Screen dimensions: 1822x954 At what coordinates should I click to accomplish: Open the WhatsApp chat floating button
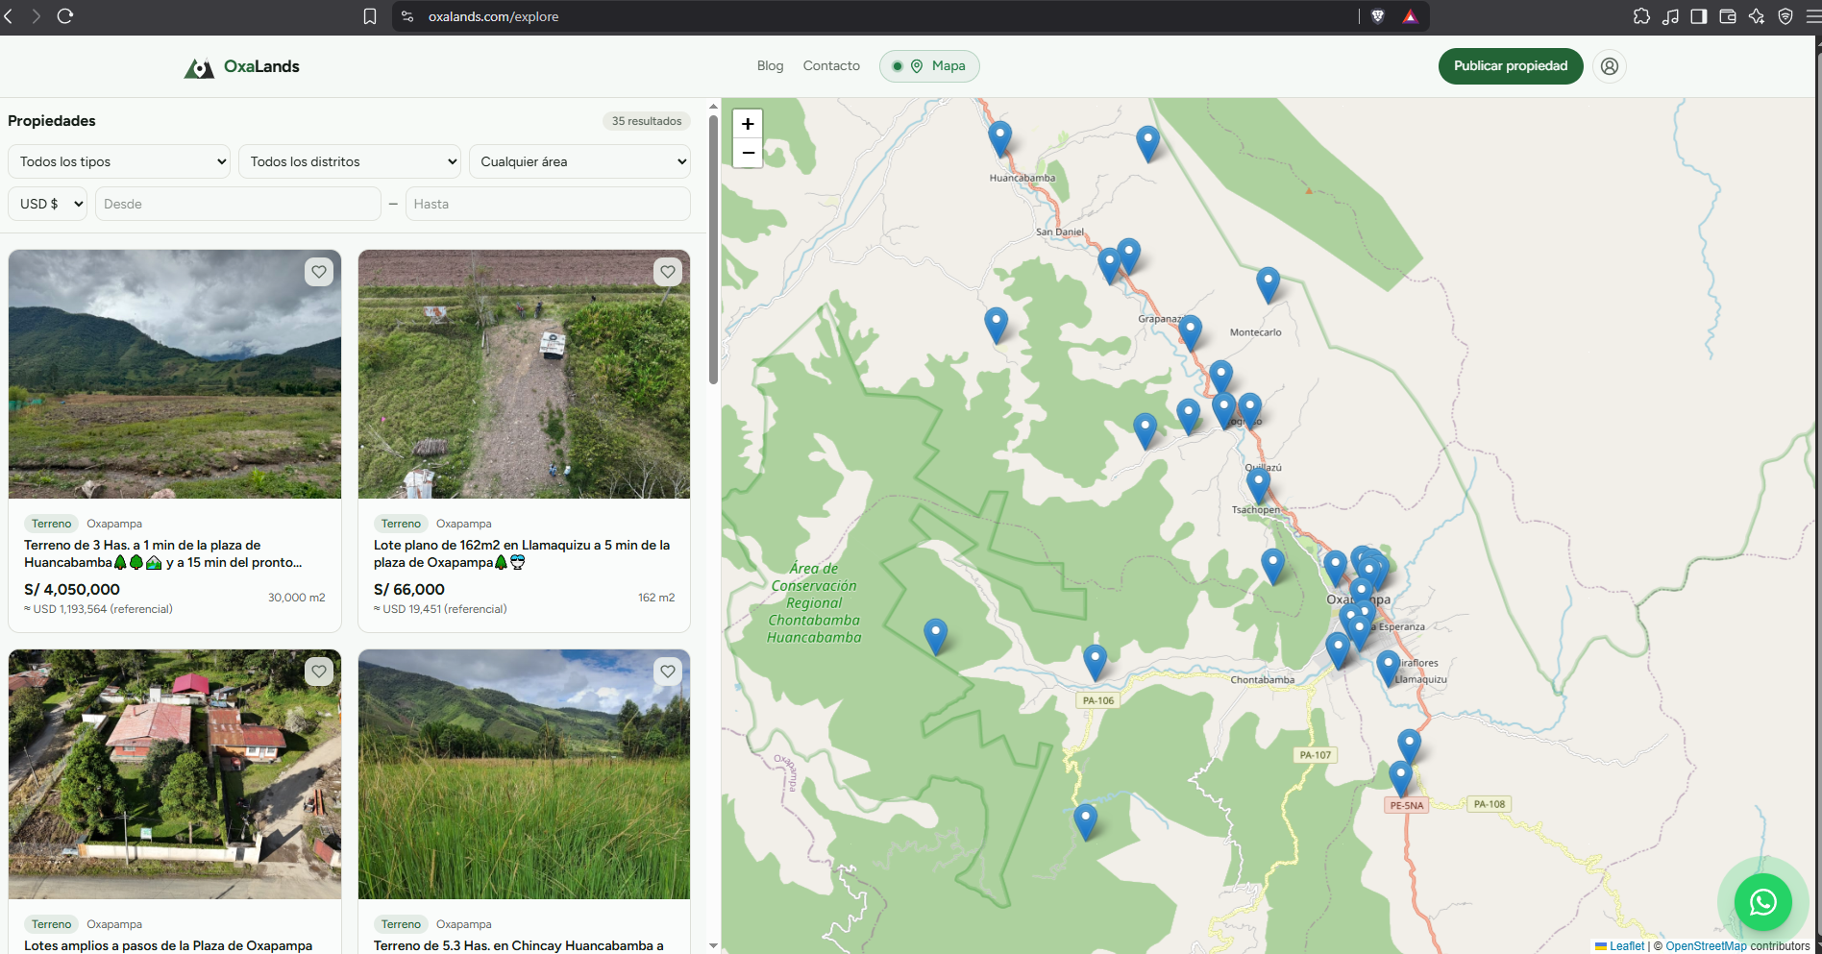coord(1763,902)
